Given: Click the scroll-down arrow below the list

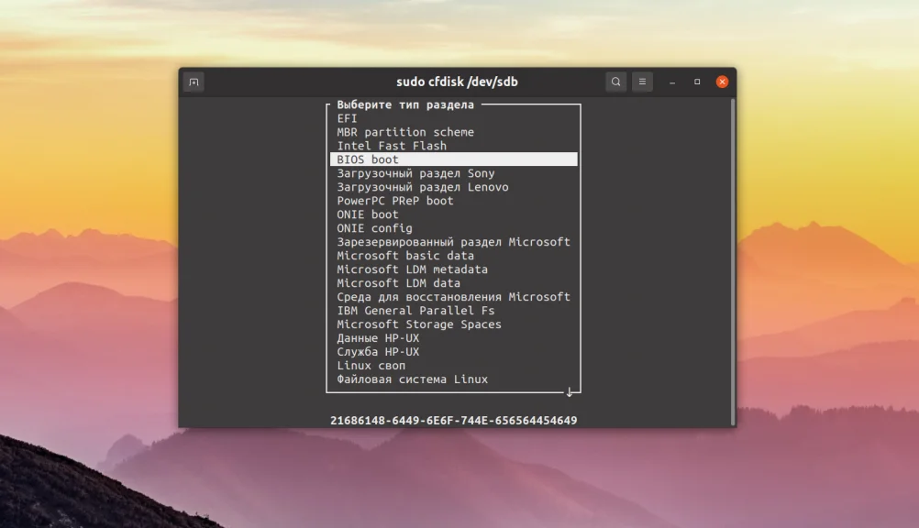Looking at the screenshot, I should tap(570, 391).
